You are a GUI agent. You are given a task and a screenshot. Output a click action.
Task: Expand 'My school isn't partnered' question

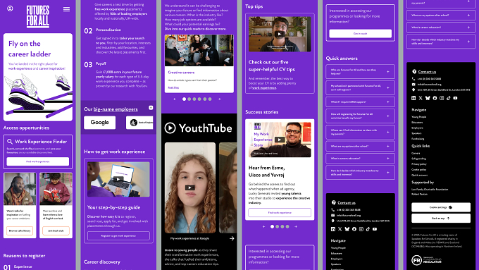point(360,87)
